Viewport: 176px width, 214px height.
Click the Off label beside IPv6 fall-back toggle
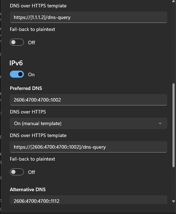[x=32, y=172]
